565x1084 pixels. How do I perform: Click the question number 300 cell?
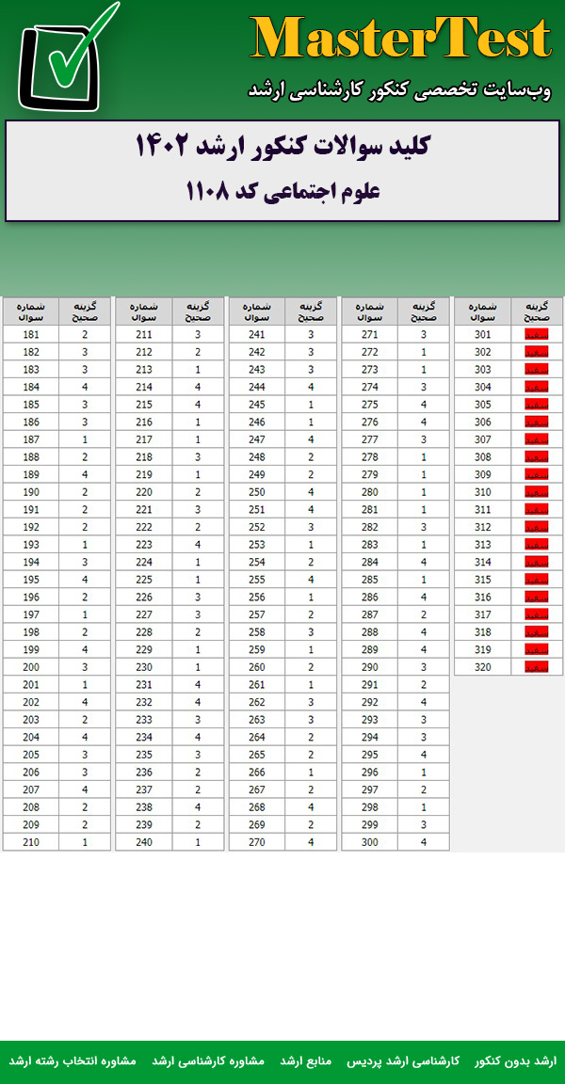[x=369, y=842]
